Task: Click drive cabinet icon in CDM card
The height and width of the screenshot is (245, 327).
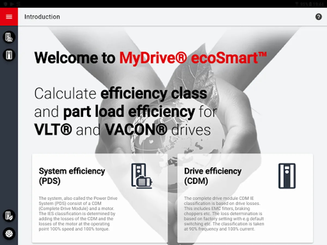Action: point(287,176)
